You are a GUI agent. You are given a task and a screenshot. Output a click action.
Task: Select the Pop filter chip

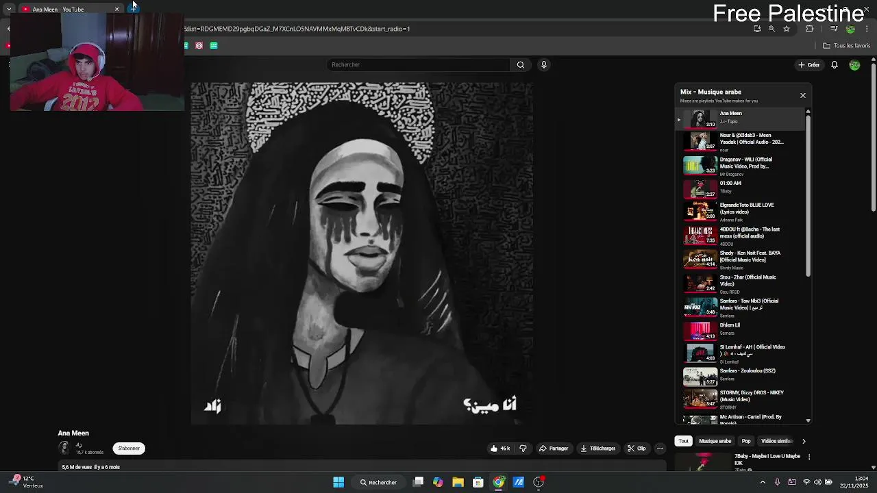[x=746, y=441]
